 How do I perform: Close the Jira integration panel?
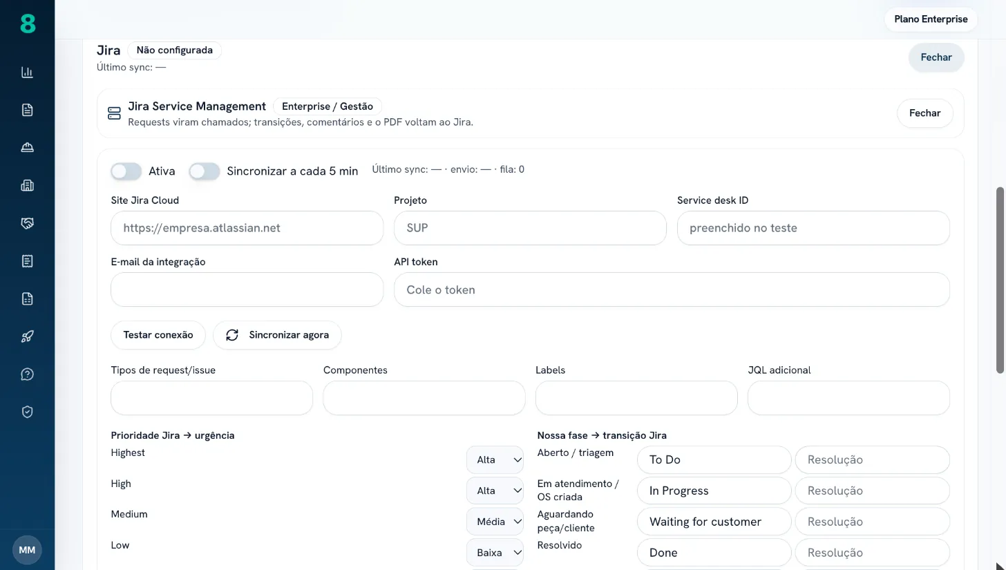936,57
